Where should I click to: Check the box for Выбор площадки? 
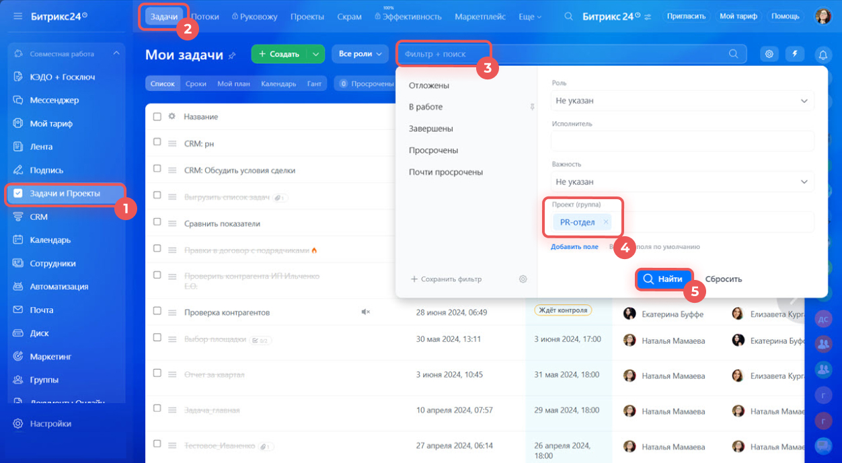tap(157, 338)
